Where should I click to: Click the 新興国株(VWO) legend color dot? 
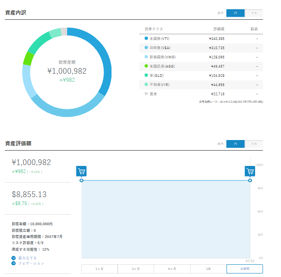146,57
